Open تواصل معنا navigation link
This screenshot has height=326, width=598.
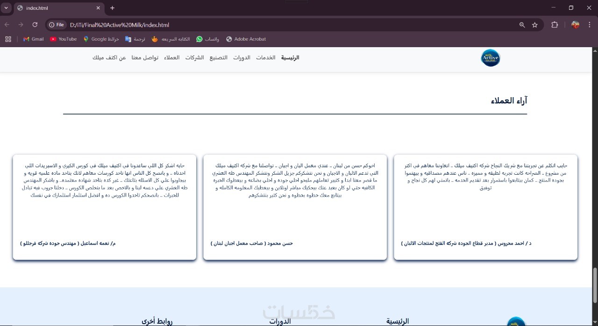click(x=145, y=58)
